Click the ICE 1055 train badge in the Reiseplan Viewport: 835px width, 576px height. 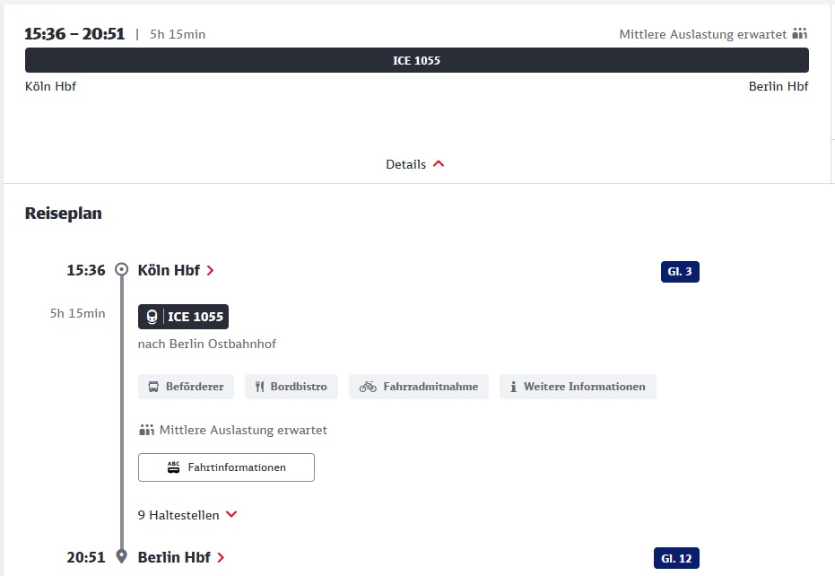pyautogui.click(x=183, y=317)
